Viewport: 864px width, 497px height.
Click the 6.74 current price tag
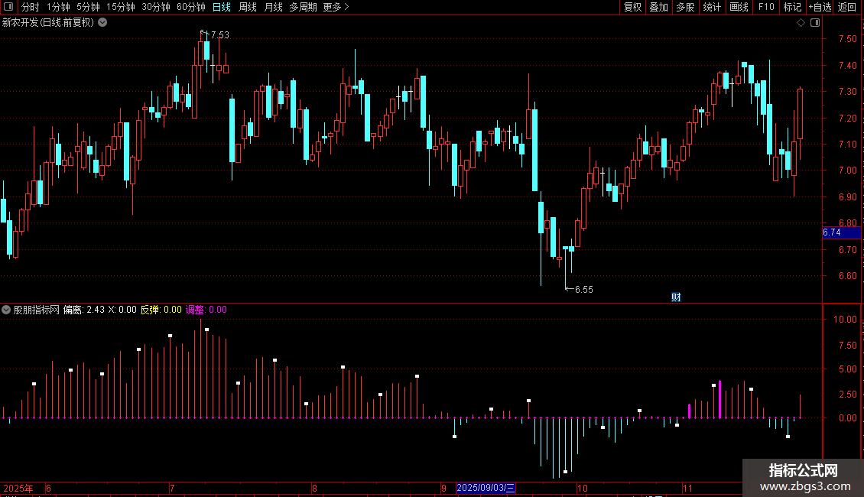pos(841,232)
